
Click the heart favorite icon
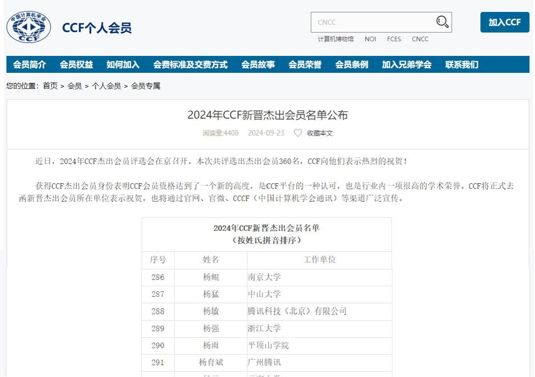pos(298,133)
